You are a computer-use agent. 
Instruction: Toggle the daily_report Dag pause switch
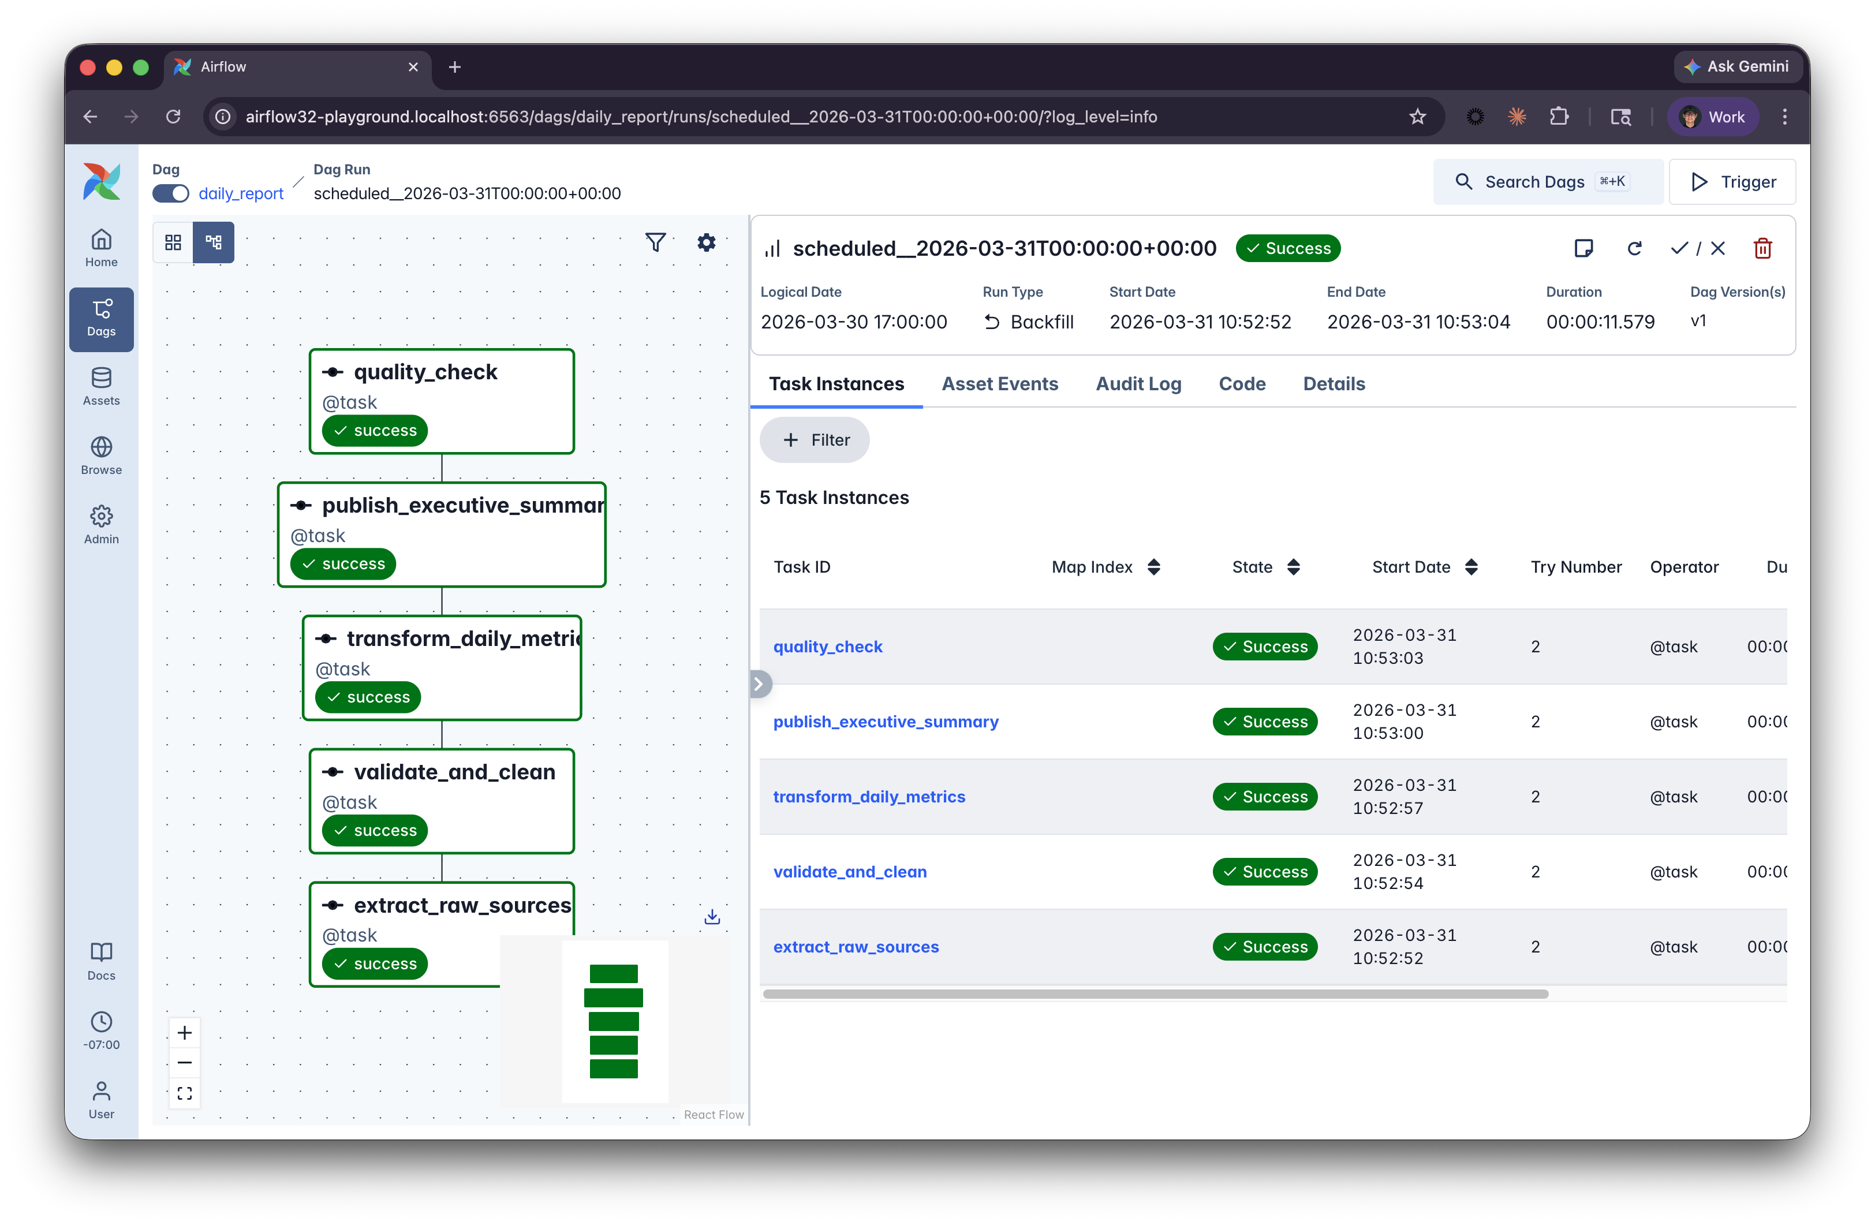(x=171, y=194)
